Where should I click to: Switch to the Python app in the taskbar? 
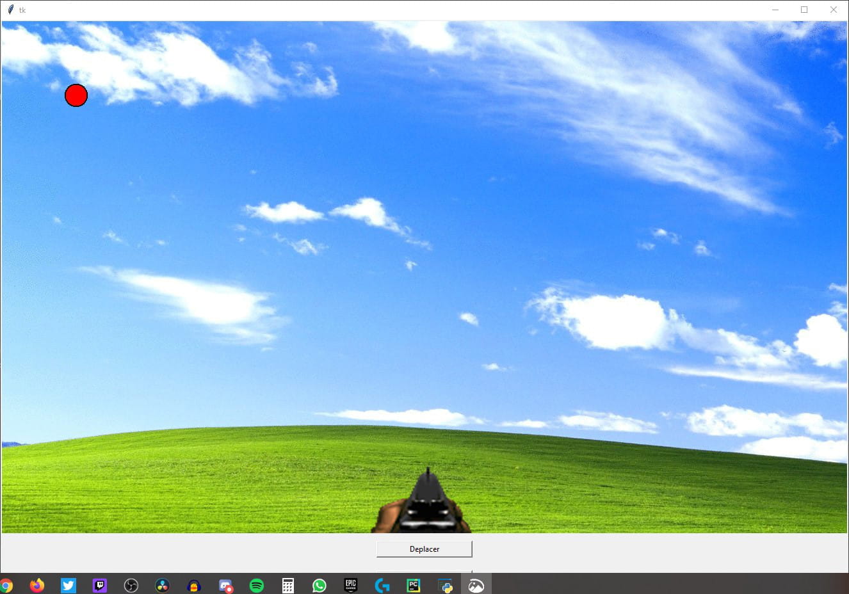point(445,585)
